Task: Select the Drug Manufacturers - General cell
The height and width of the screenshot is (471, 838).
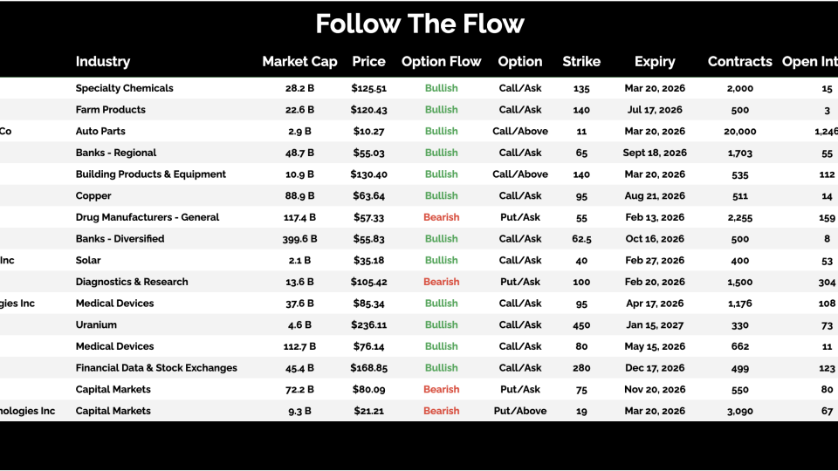Action: pos(148,217)
